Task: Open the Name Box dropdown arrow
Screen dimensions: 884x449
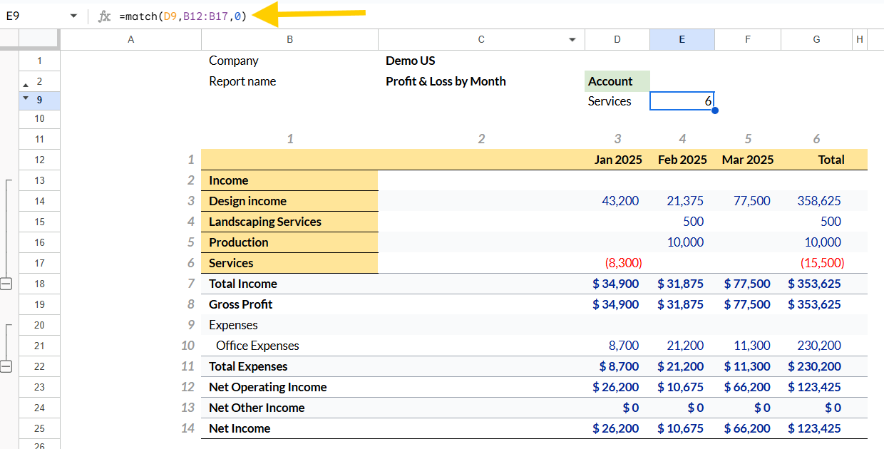Action: tap(73, 16)
